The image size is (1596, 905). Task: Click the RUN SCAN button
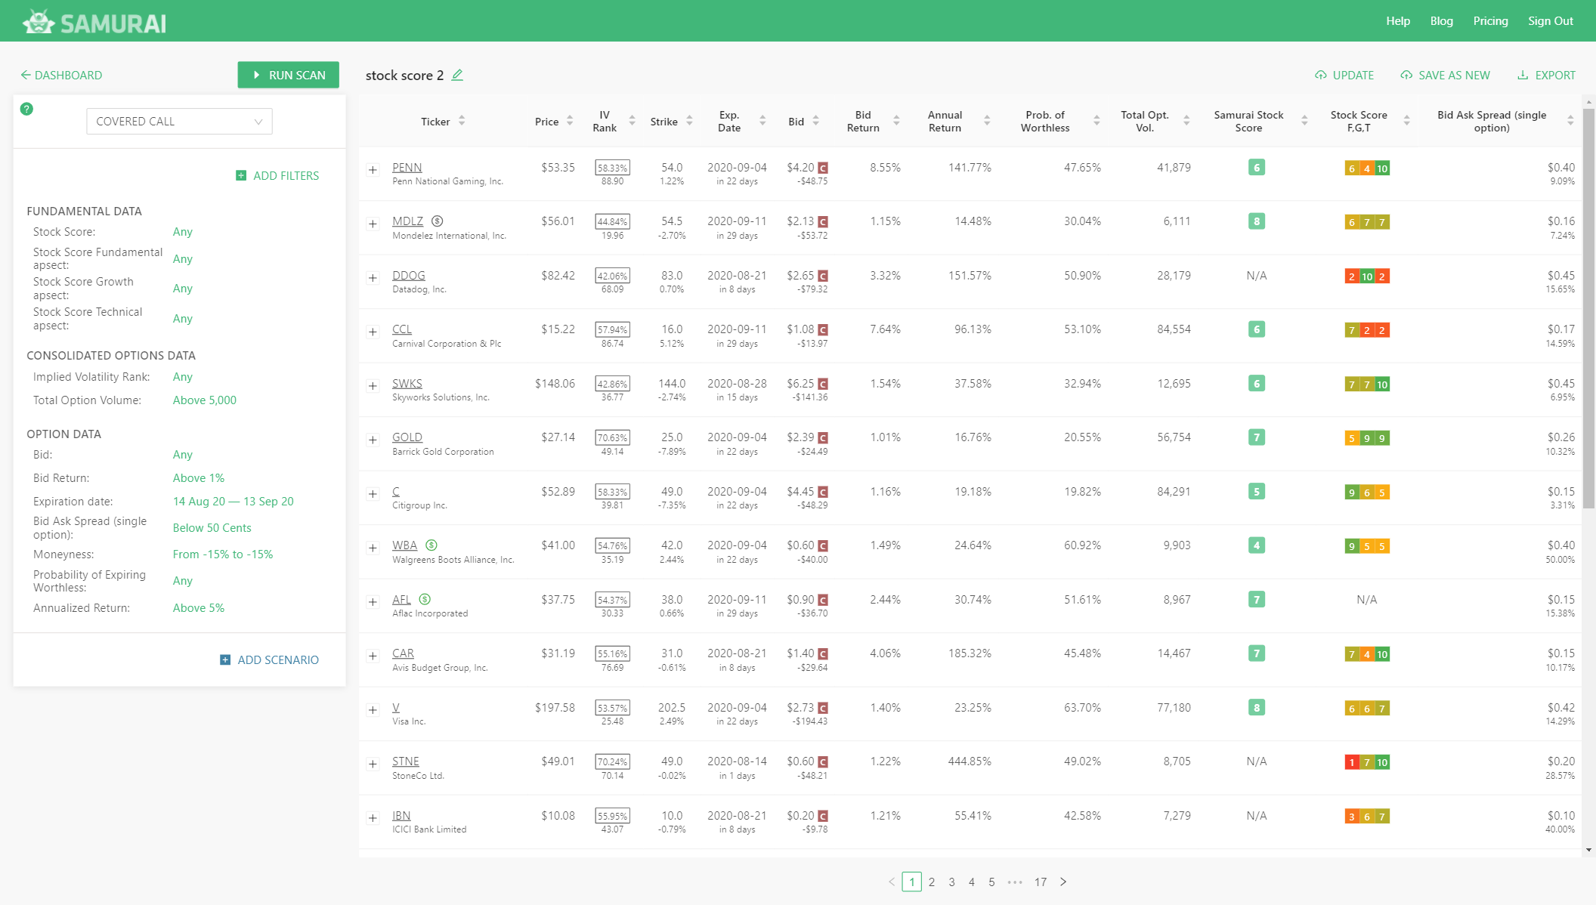288,75
